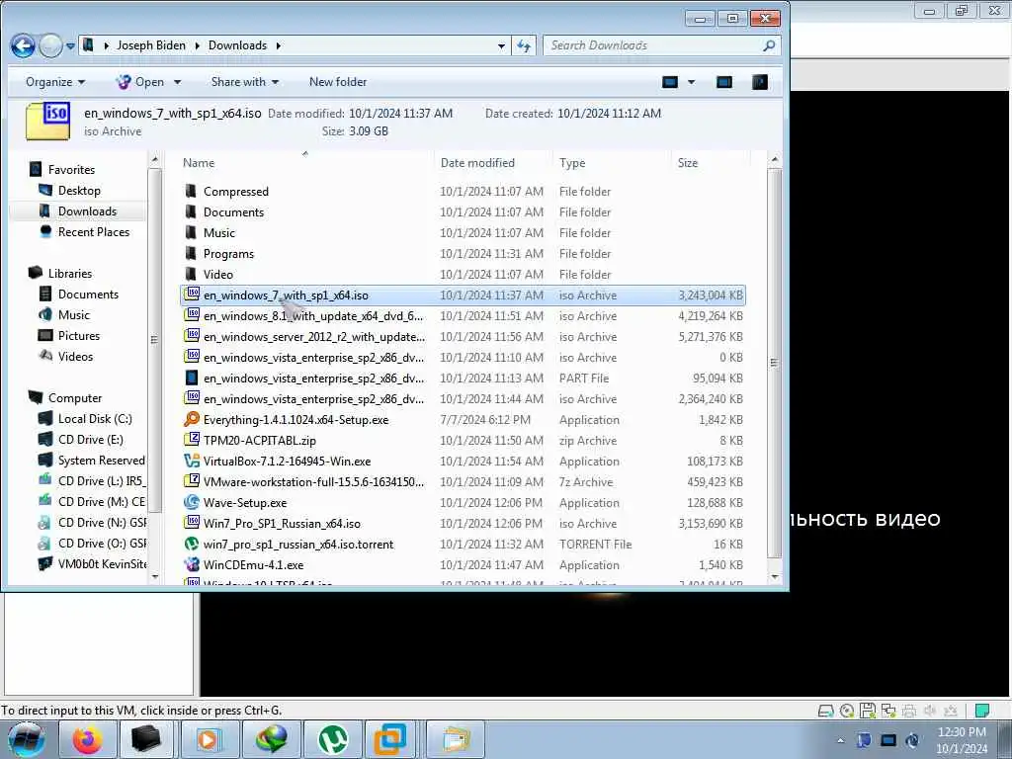
Task: Click the file list scroll-down arrow
Action: coord(775,576)
